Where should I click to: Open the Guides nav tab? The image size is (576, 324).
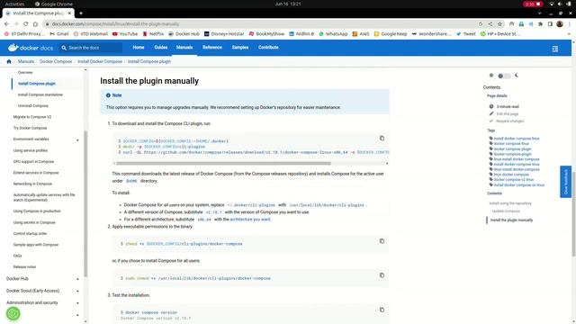coord(161,48)
